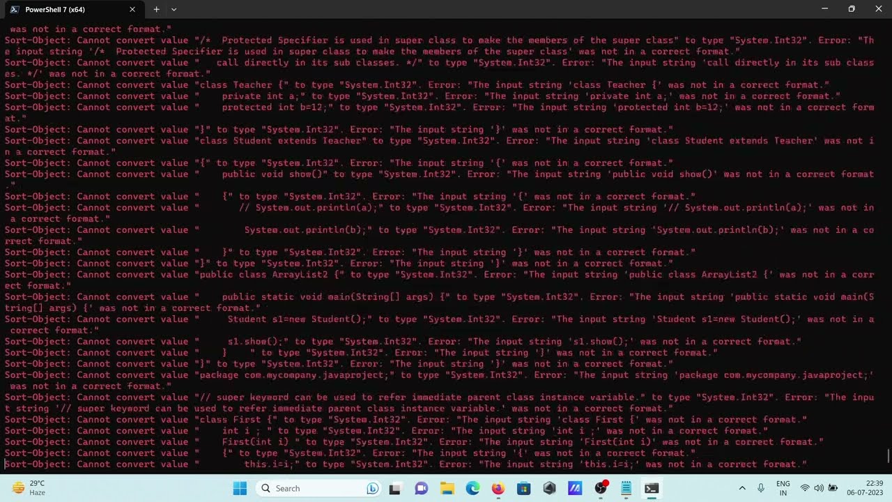
Task: Open the Windows Start menu
Action: coord(240,488)
